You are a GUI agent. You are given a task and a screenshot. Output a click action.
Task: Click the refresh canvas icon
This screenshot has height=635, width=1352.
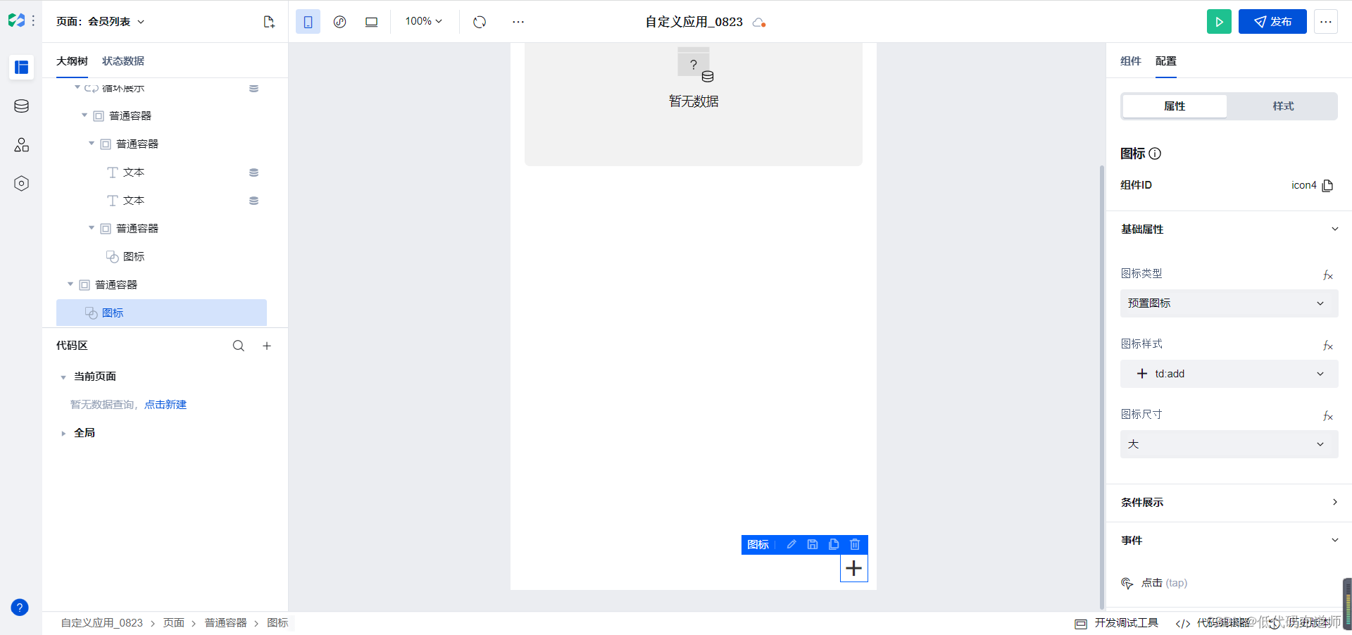click(480, 22)
